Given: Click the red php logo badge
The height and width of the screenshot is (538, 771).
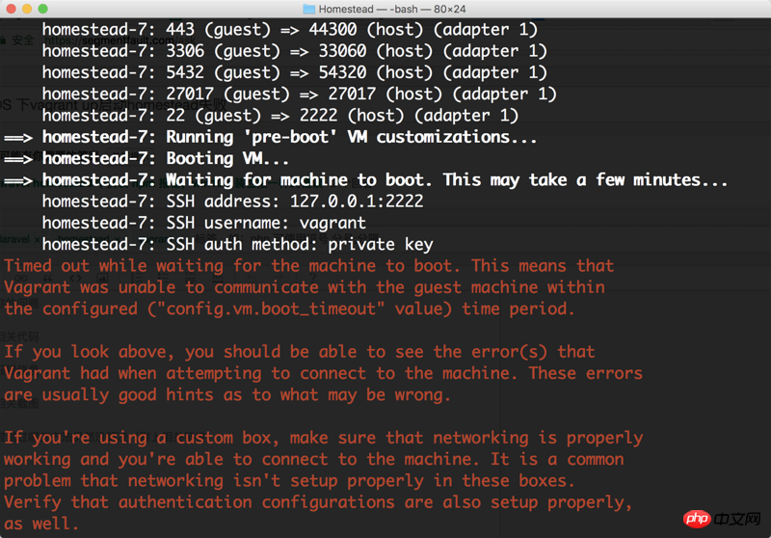Looking at the screenshot, I should pos(694,520).
